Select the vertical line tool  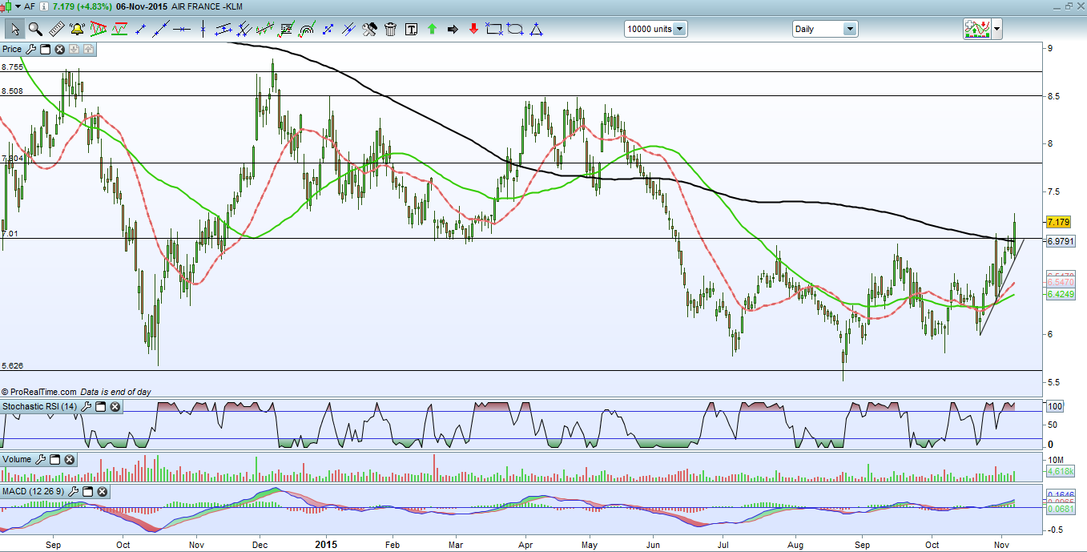(x=203, y=30)
